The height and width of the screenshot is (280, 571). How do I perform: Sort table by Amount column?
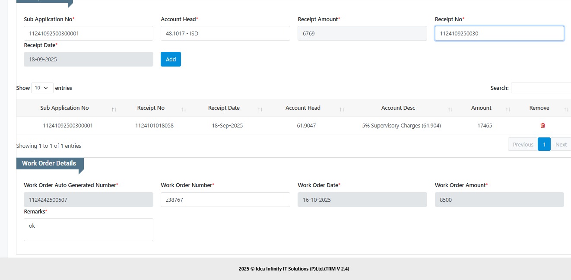tap(481, 108)
